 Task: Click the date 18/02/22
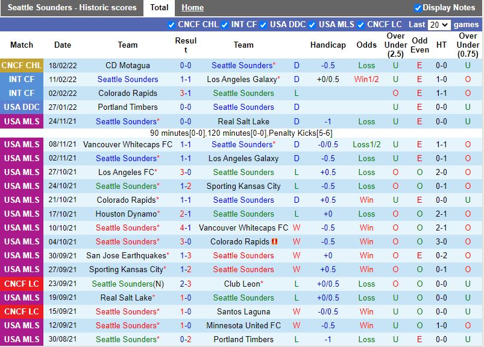click(x=63, y=66)
